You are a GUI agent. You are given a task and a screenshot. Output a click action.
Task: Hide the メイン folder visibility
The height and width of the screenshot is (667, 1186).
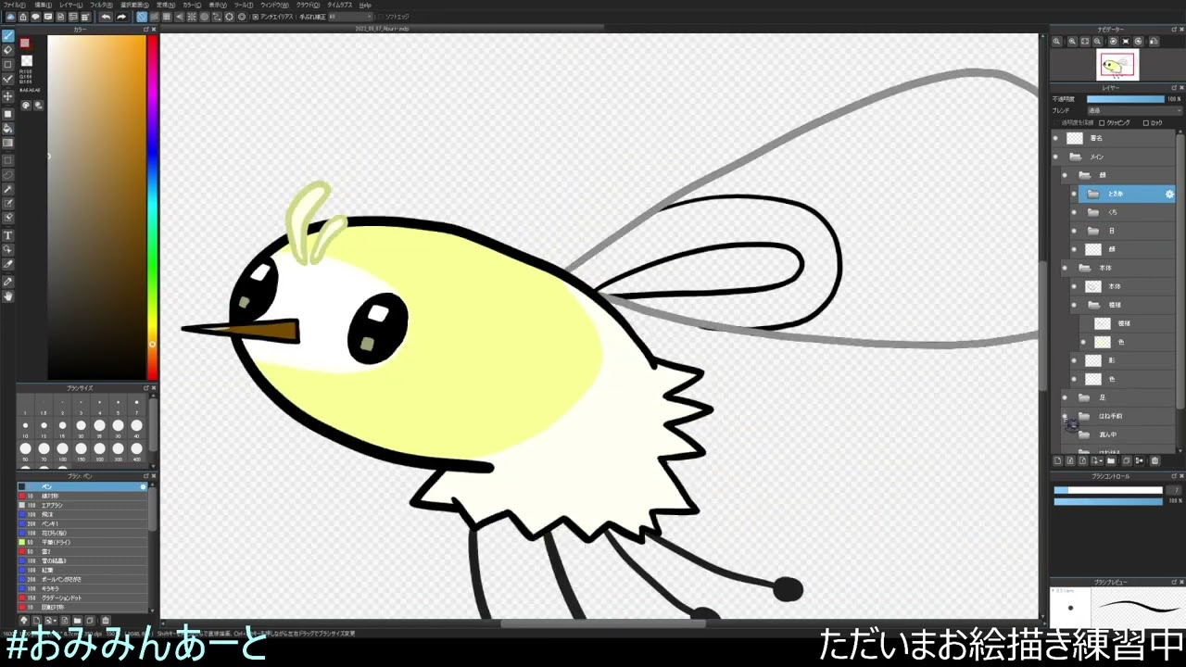1055,157
